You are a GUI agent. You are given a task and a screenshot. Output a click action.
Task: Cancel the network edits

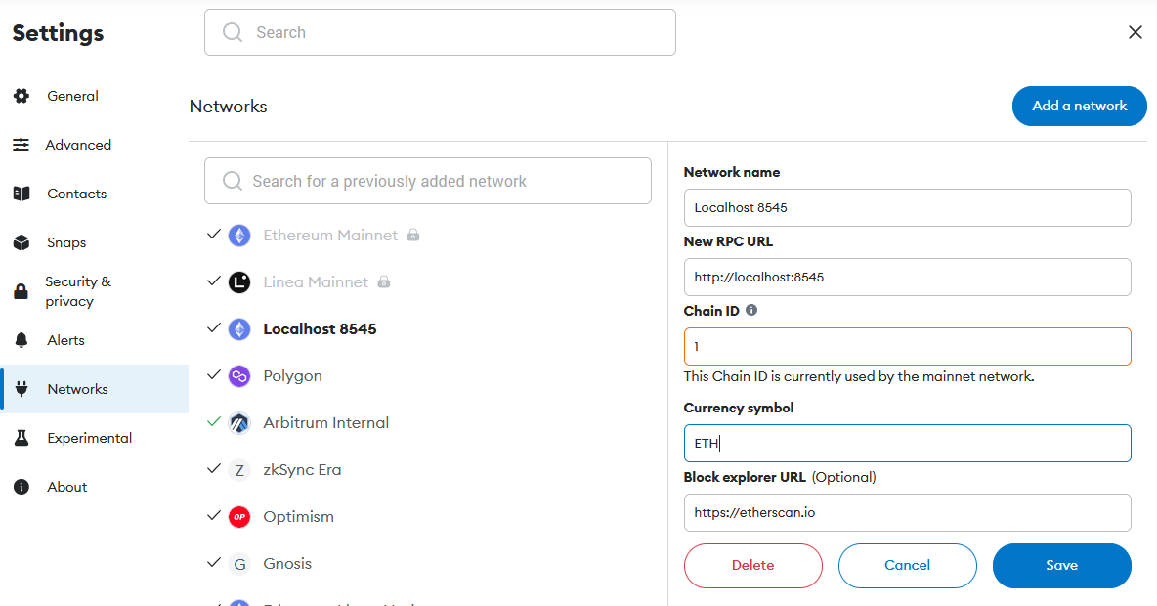(907, 566)
